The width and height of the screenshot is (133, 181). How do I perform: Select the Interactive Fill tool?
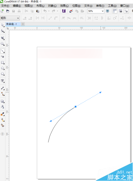3,120
